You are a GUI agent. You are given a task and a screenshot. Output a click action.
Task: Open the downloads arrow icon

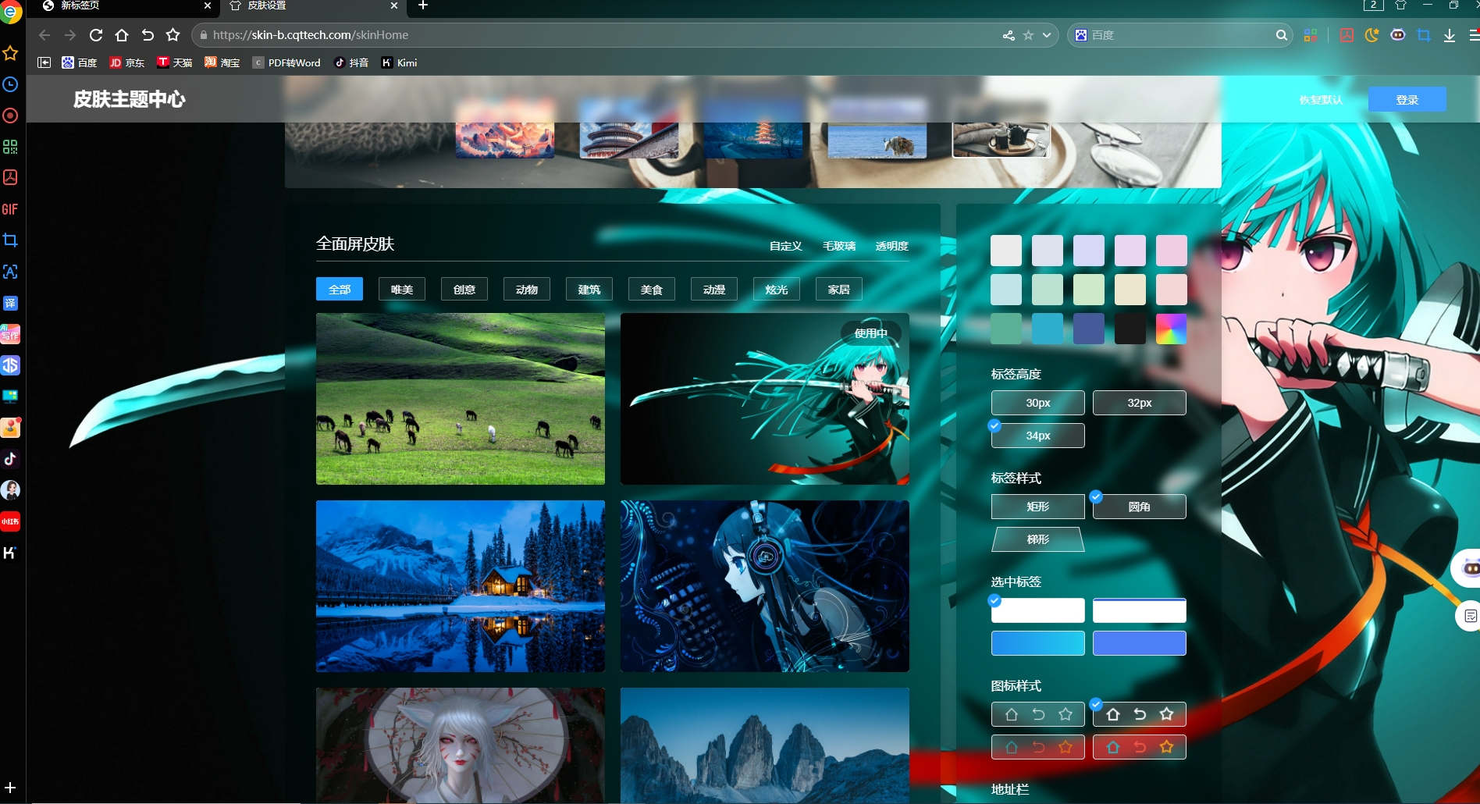coord(1449,35)
